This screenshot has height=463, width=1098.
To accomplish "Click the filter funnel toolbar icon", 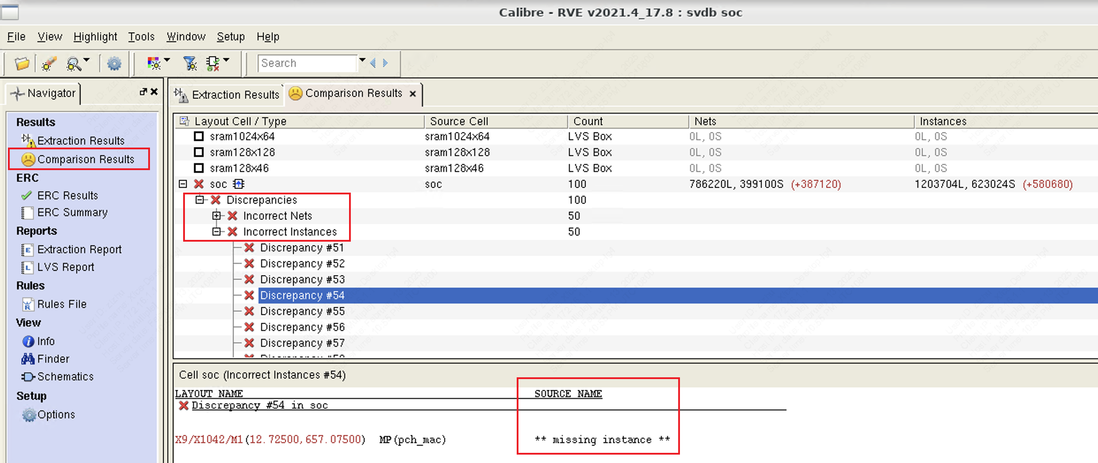I will [x=190, y=64].
